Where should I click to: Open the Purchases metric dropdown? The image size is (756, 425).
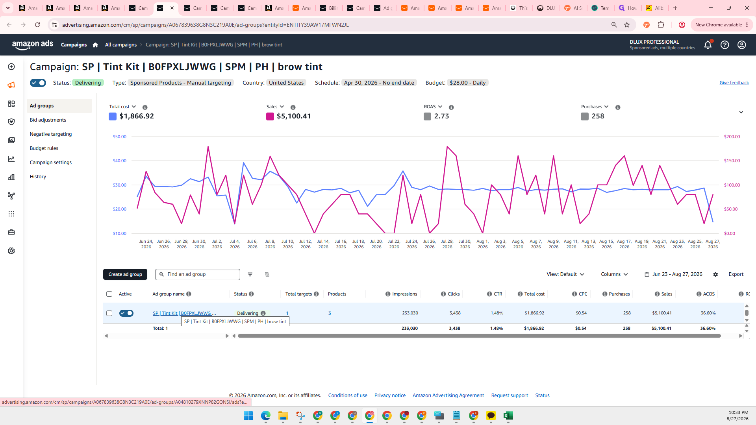595,107
